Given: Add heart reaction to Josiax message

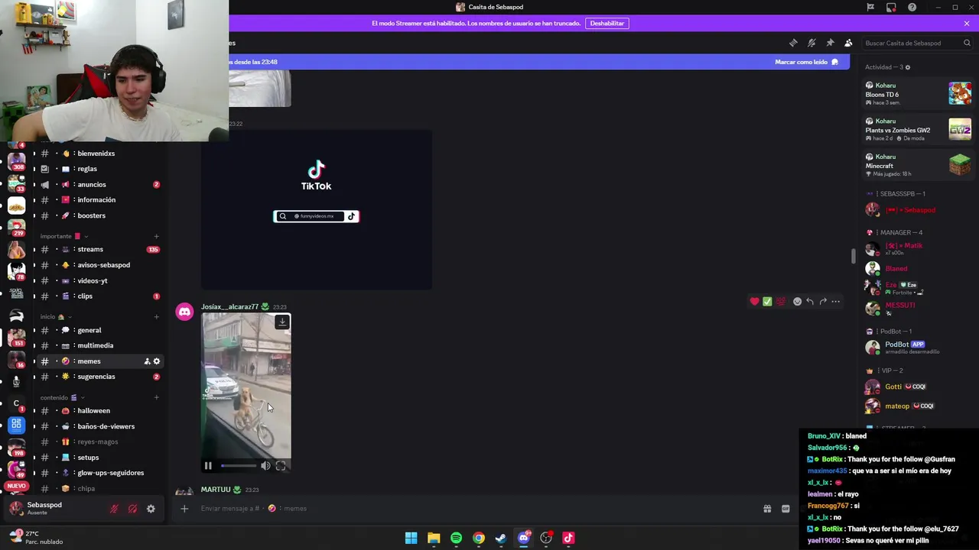Looking at the screenshot, I should click(754, 302).
